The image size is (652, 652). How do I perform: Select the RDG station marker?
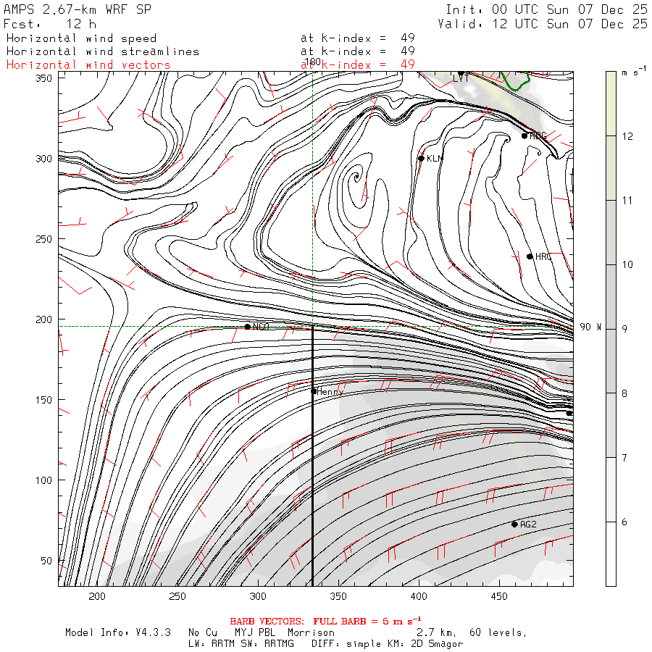[x=524, y=135]
